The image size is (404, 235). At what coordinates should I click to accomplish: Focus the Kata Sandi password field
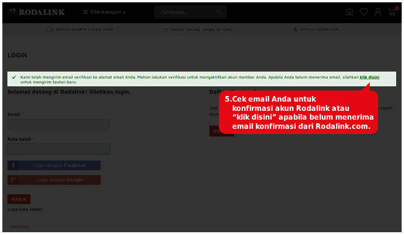pos(59,149)
